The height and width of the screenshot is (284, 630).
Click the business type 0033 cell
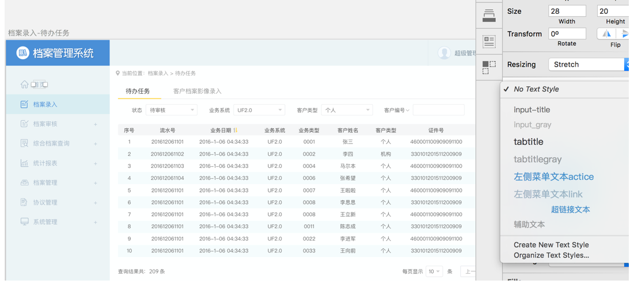click(x=309, y=251)
